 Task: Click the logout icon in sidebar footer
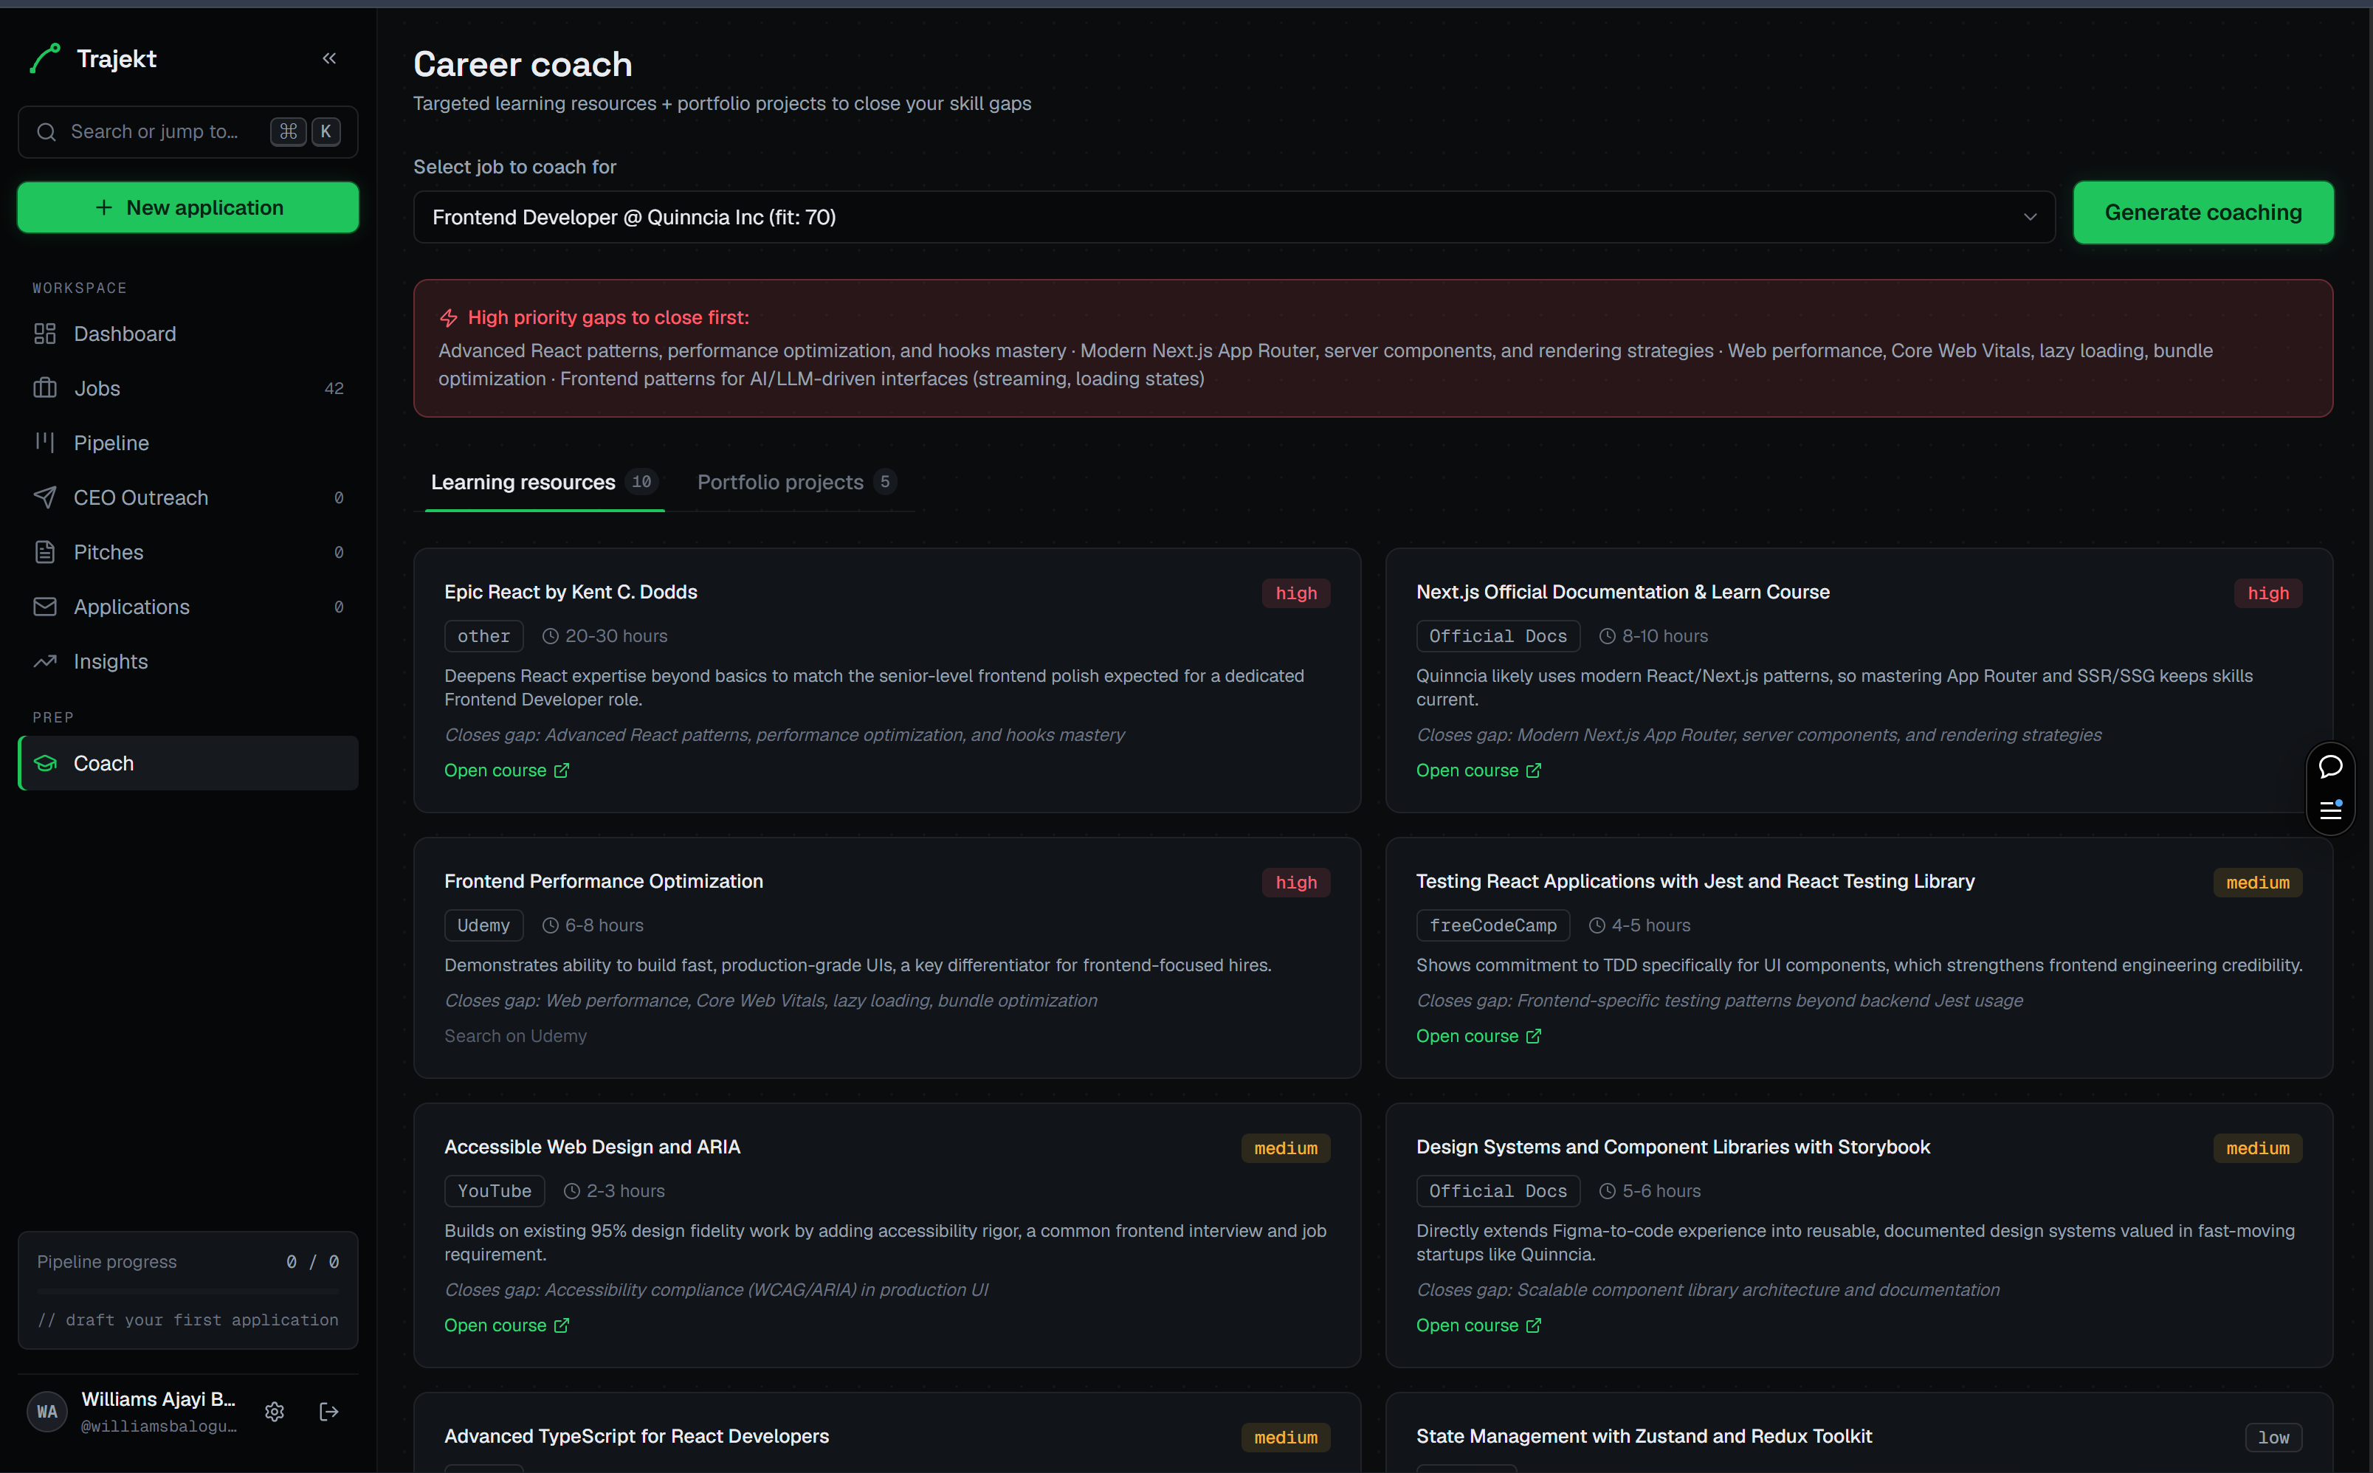[x=329, y=1412]
